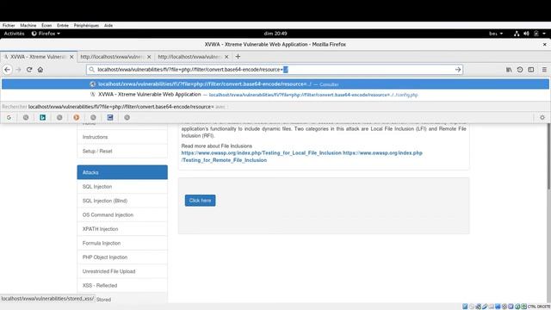This screenshot has height=310, width=551.
Task: Close the third localhost/xvwa tab
Action: point(226,57)
